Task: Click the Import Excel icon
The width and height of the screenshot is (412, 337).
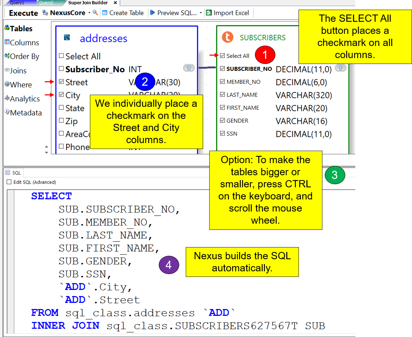Action: (209, 13)
